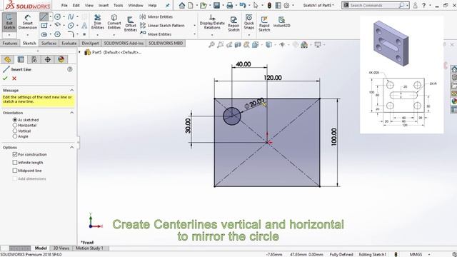Screen dimensions: 457x257
Task: Click the New document icon
Action: click(191, 5)
